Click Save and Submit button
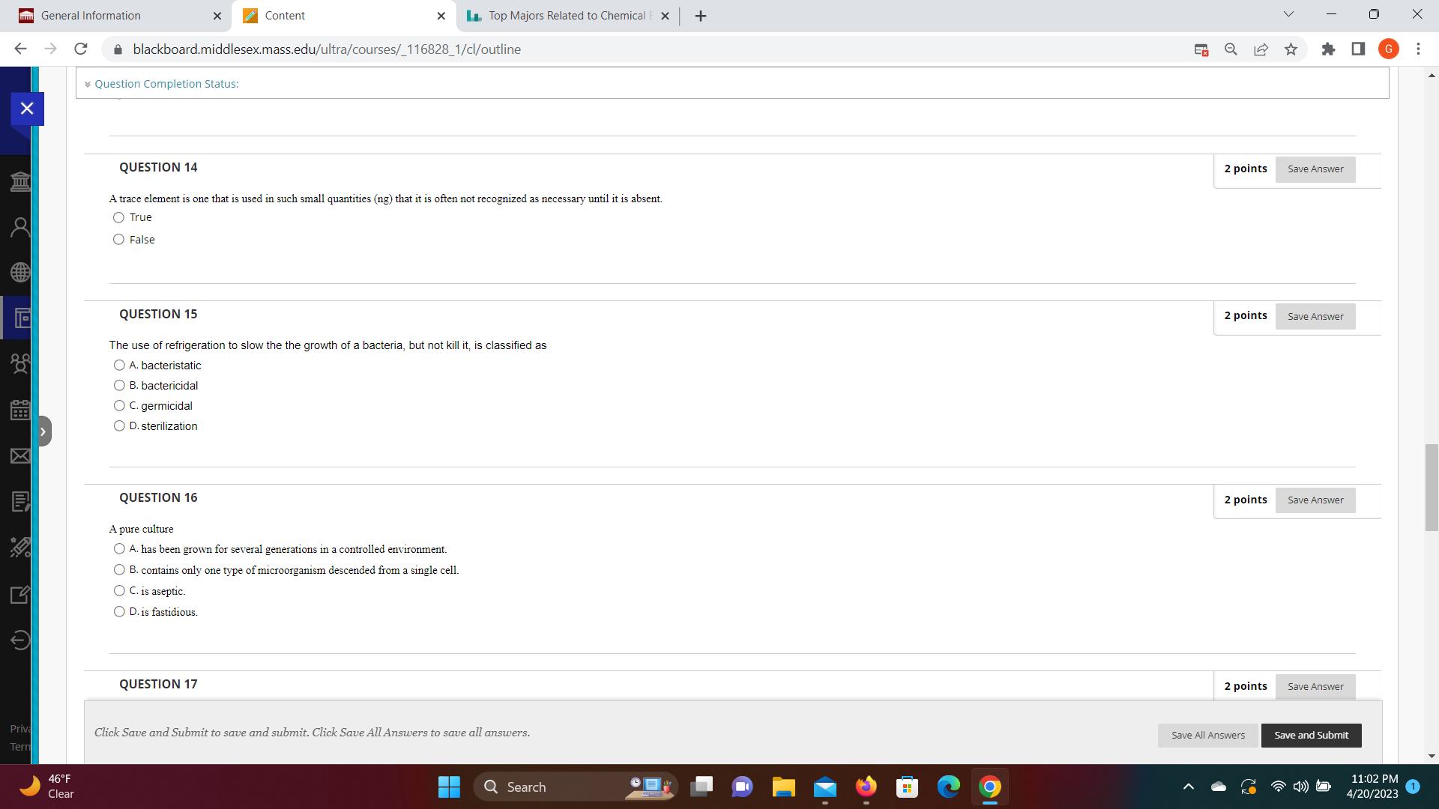1439x809 pixels. (1311, 736)
